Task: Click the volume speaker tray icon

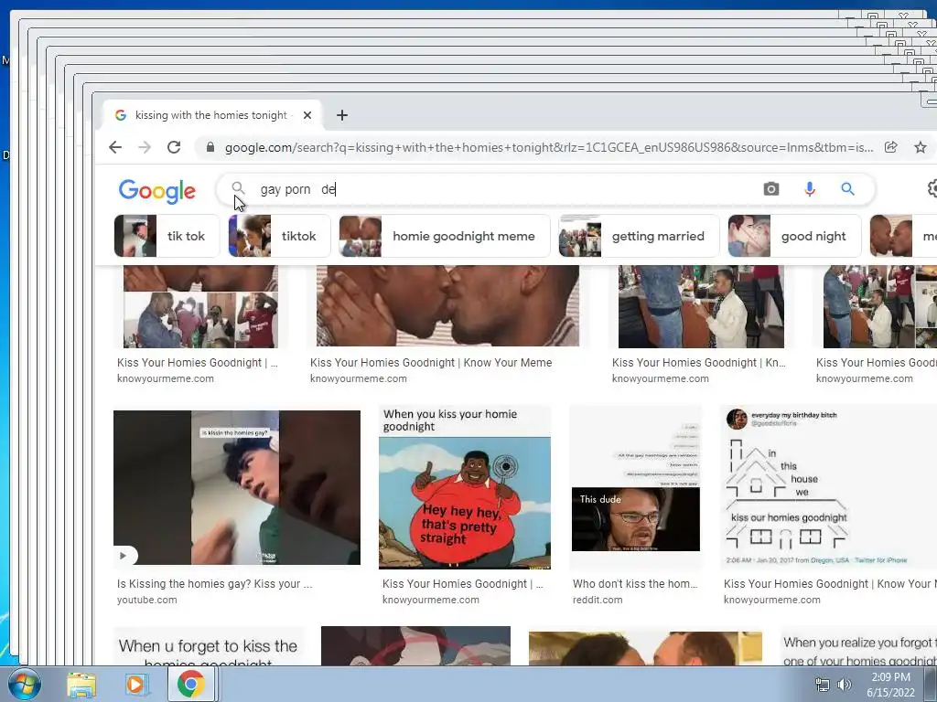Action: pyautogui.click(x=845, y=685)
